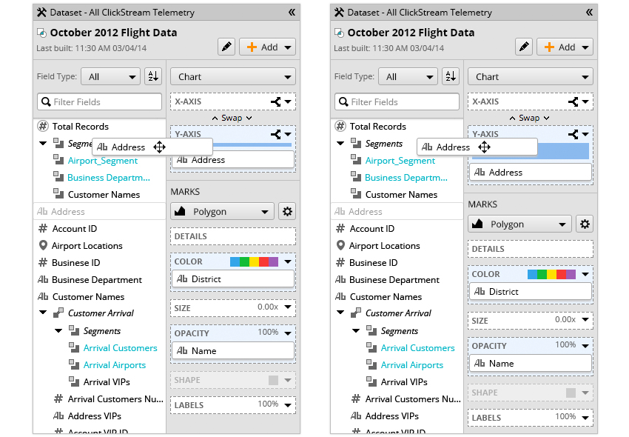Click the gear icon beside Polygon in right panel
The height and width of the screenshot is (437, 629).
585,224
